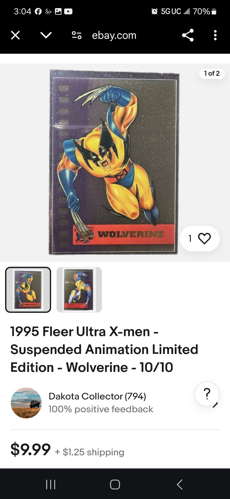The height and width of the screenshot is (499, 230).
Task: Select the first Wolverine card thumbnail
Action: point(28,290)
